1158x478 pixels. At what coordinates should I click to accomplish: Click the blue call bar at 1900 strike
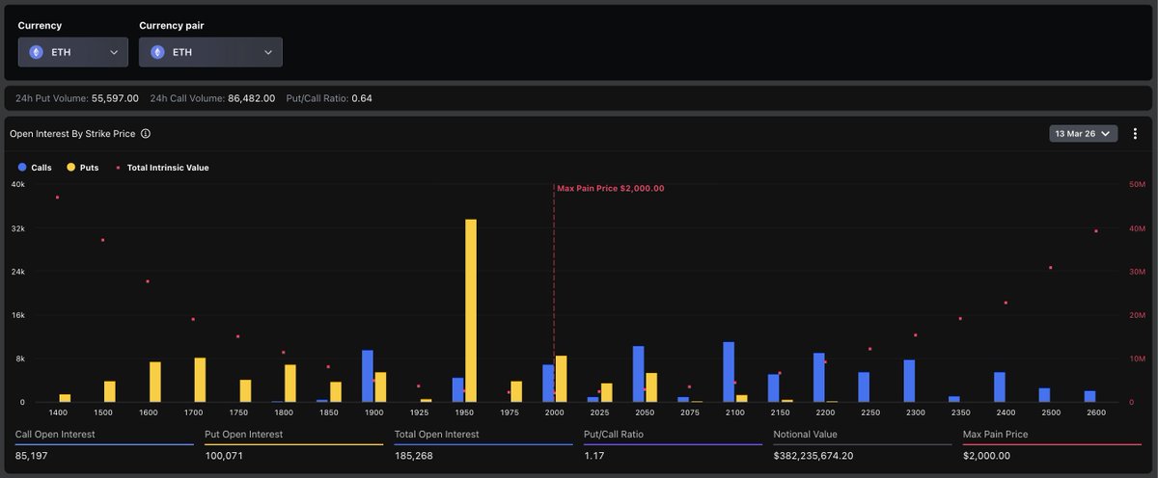tap(368, 376)
